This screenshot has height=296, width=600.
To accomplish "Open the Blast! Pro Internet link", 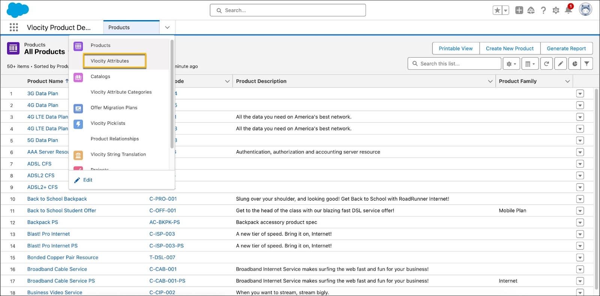I will tap(48, 234).
